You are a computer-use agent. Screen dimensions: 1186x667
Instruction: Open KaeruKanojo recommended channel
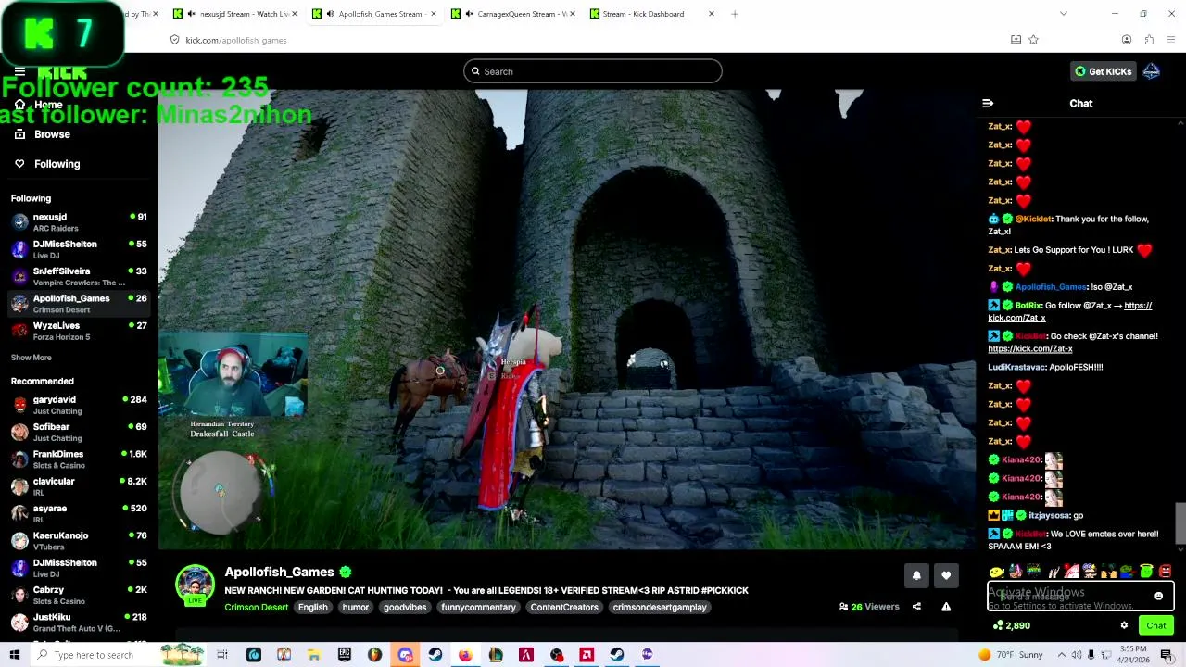tap(79, 540)
